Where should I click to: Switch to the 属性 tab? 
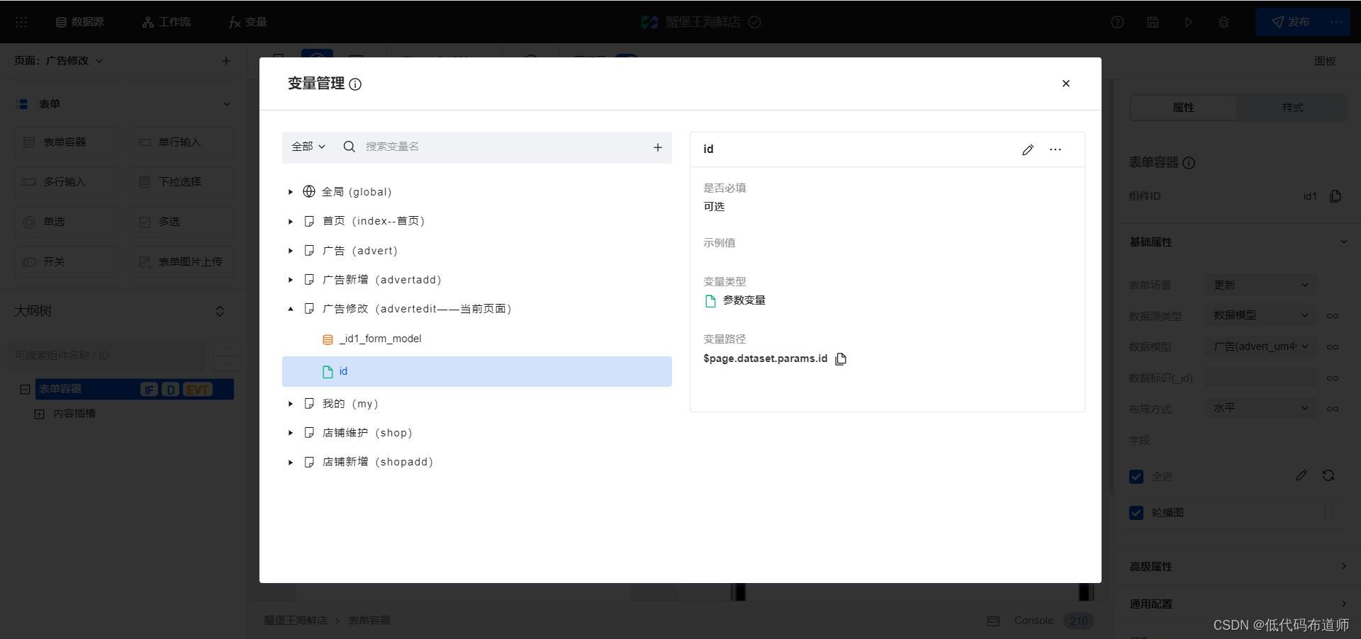click(1183, 108)
